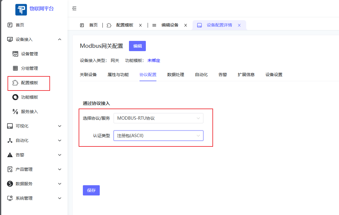Click the 编辑 button
The height and width of the screenshot is (215, 339).
pyautogui.click(x=137, y=46)
